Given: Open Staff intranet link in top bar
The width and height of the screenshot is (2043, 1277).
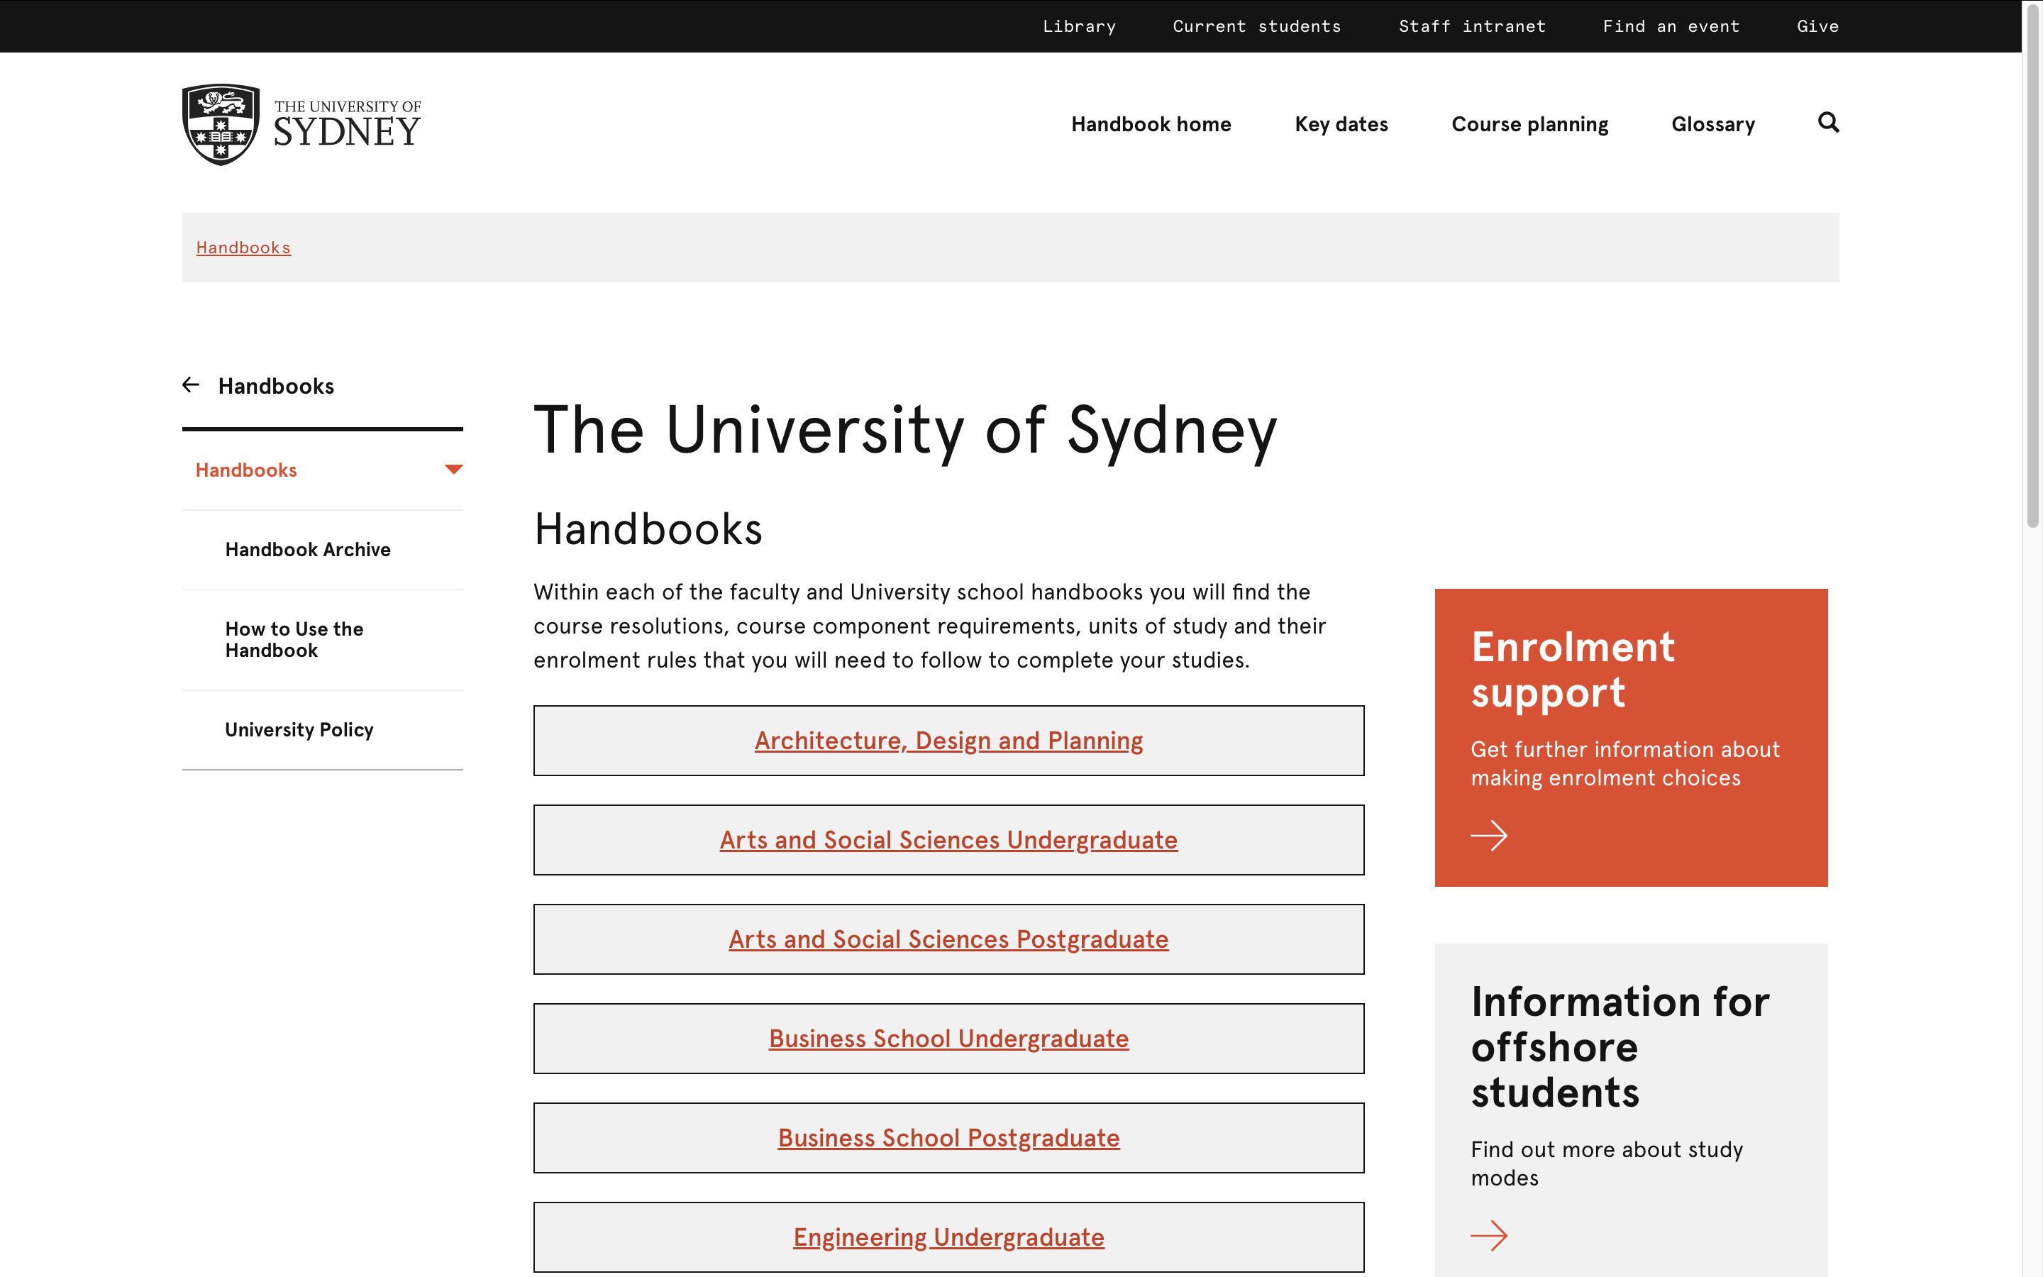Looking at the screenshot, I should [1471, 26].
